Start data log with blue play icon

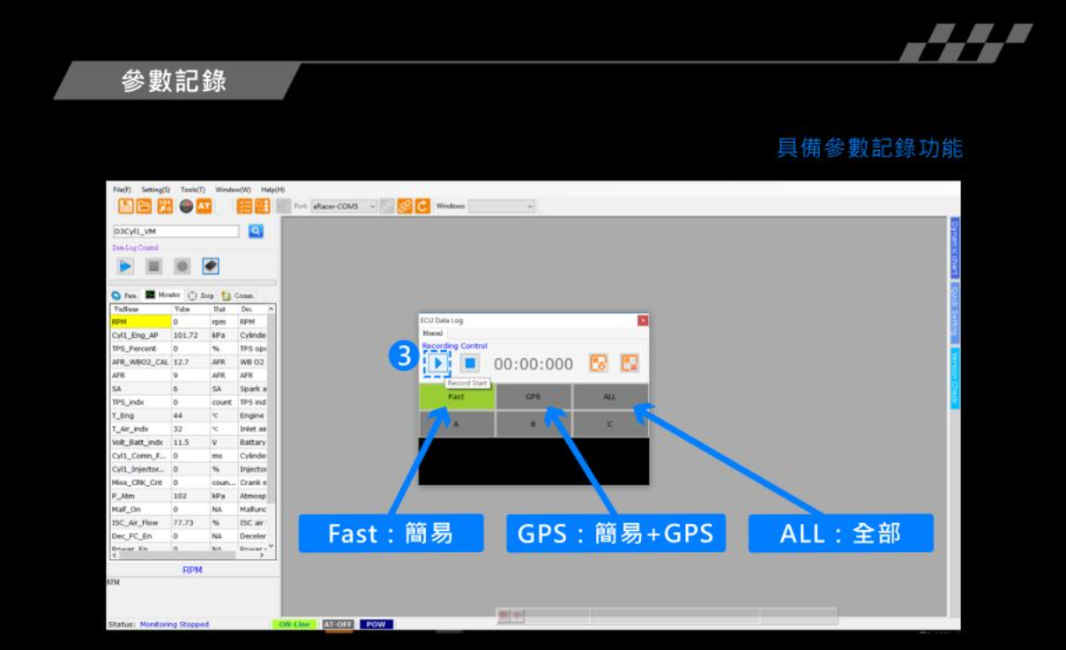coord(125,265)
